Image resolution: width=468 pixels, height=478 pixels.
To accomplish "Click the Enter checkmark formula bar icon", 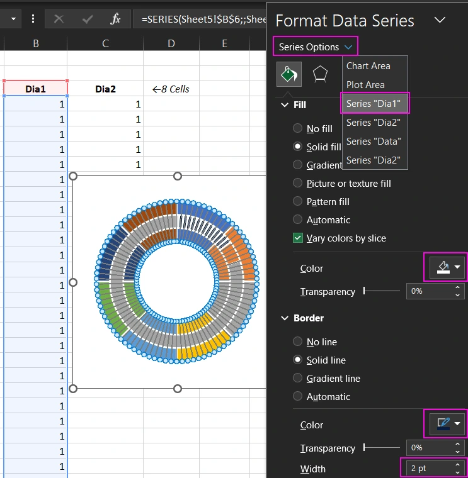I will (x=87, y=19).
